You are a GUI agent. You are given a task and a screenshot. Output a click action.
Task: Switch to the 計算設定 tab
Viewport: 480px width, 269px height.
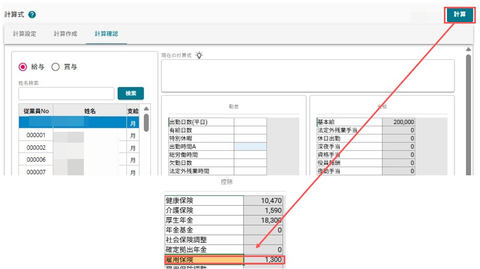click(25, 33)
